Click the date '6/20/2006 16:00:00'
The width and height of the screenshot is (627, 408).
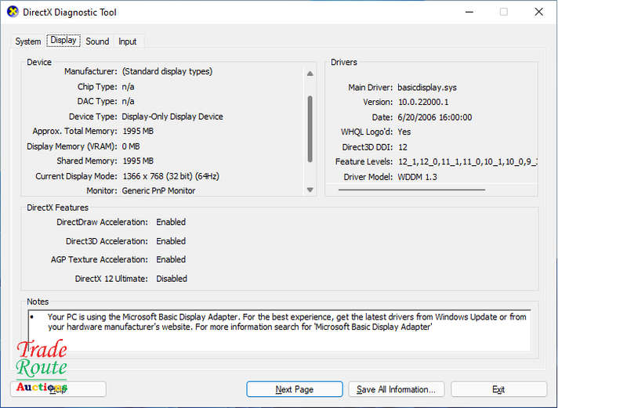pyautogui.click(x=435, y=117)
